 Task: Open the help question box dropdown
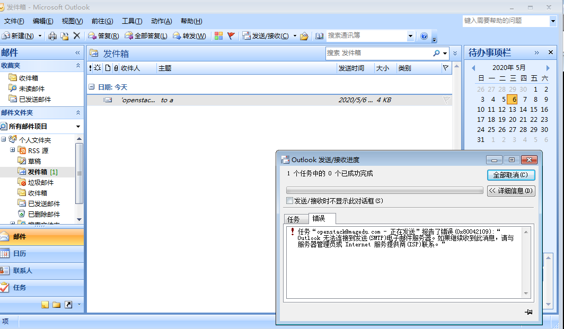coord(553,21)
